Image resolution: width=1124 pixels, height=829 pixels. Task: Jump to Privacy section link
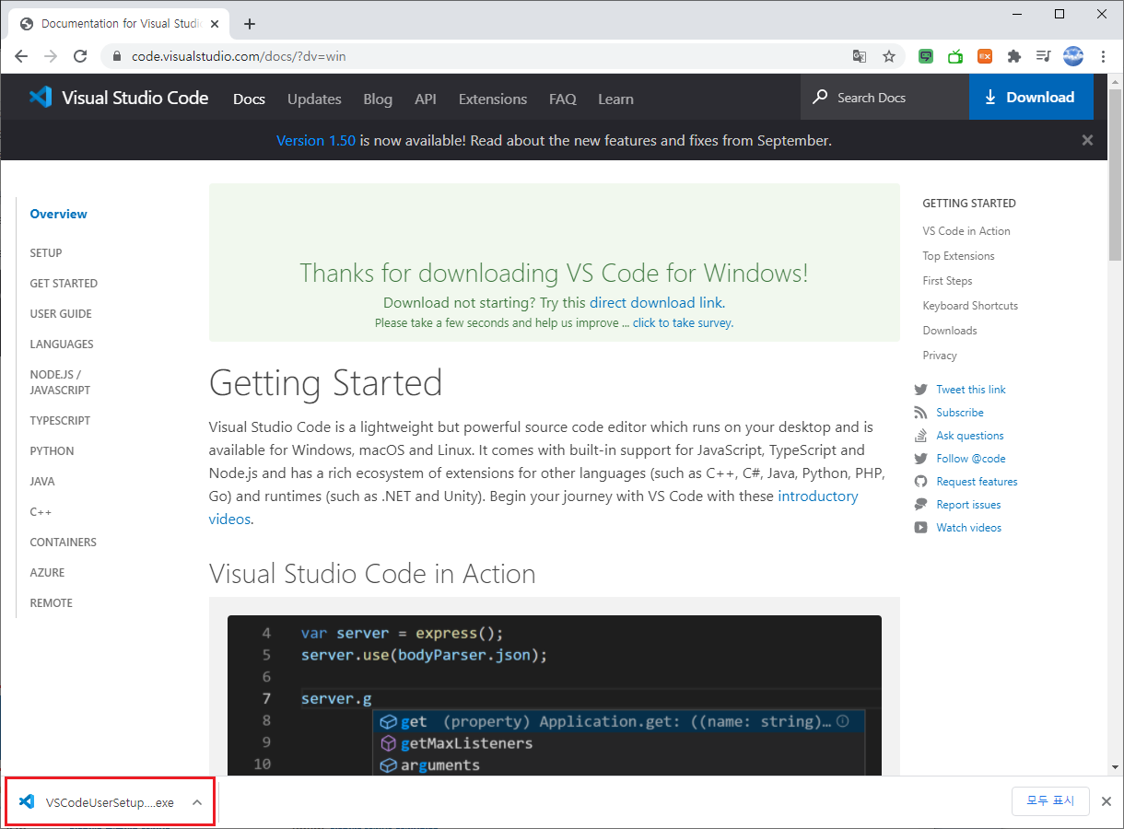[x=940, y=356]
